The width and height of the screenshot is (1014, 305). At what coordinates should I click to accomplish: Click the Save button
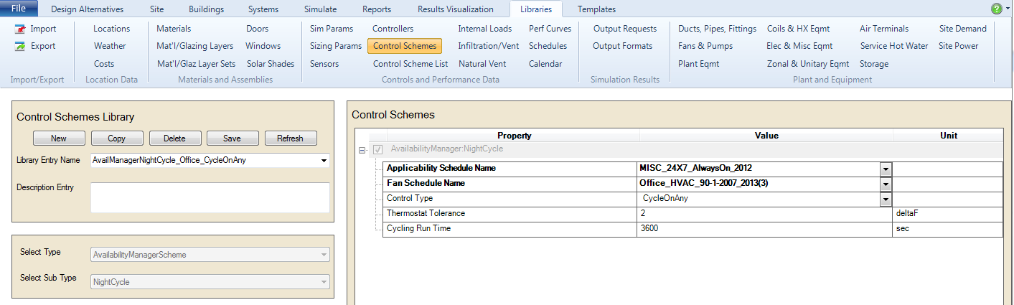(233, 139)
